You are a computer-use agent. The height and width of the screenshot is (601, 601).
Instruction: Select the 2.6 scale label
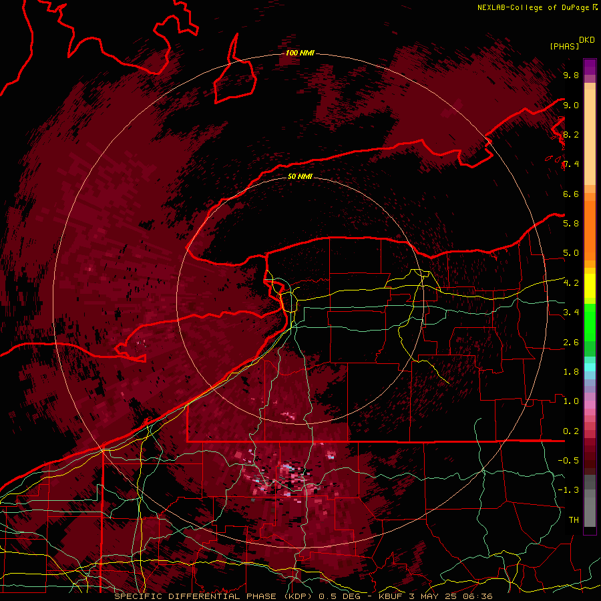pos(571,343)
